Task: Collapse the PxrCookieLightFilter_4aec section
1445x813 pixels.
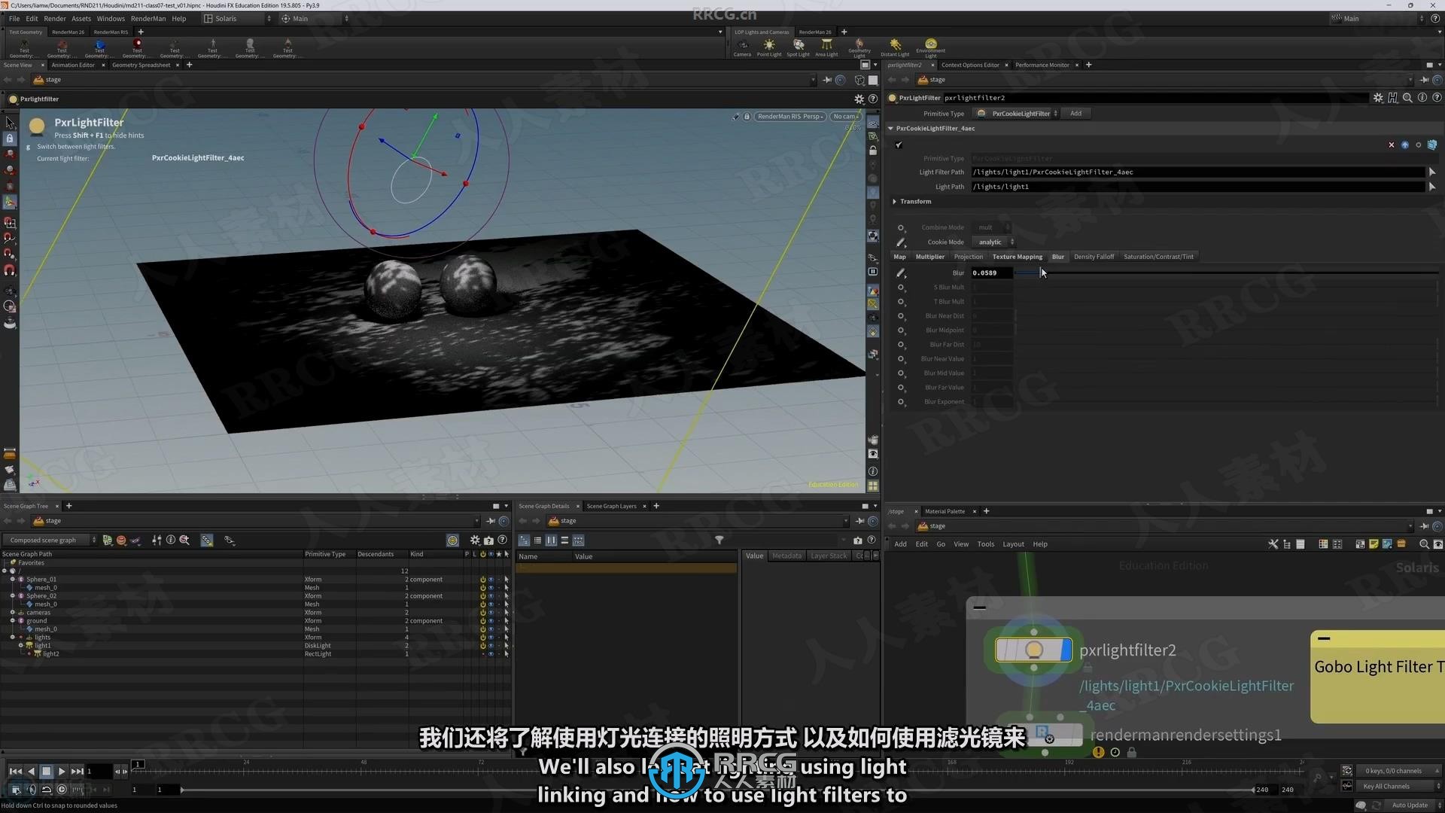Action: coord(891,129)
